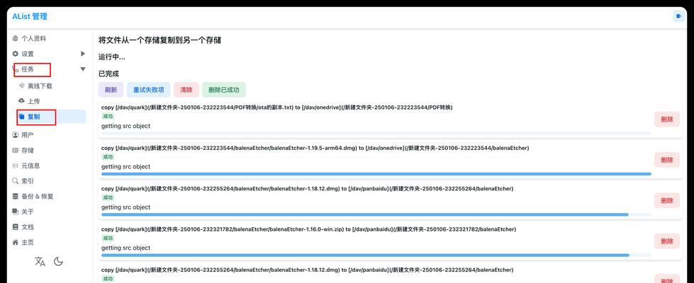The image size is (694, 283).
Task: Delete the ota的副本.txt copy task
Action: (x=667, y=119)
